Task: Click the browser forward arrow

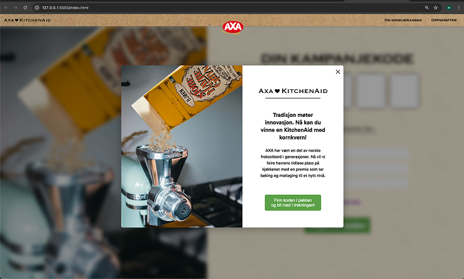Action: point(15,8)
